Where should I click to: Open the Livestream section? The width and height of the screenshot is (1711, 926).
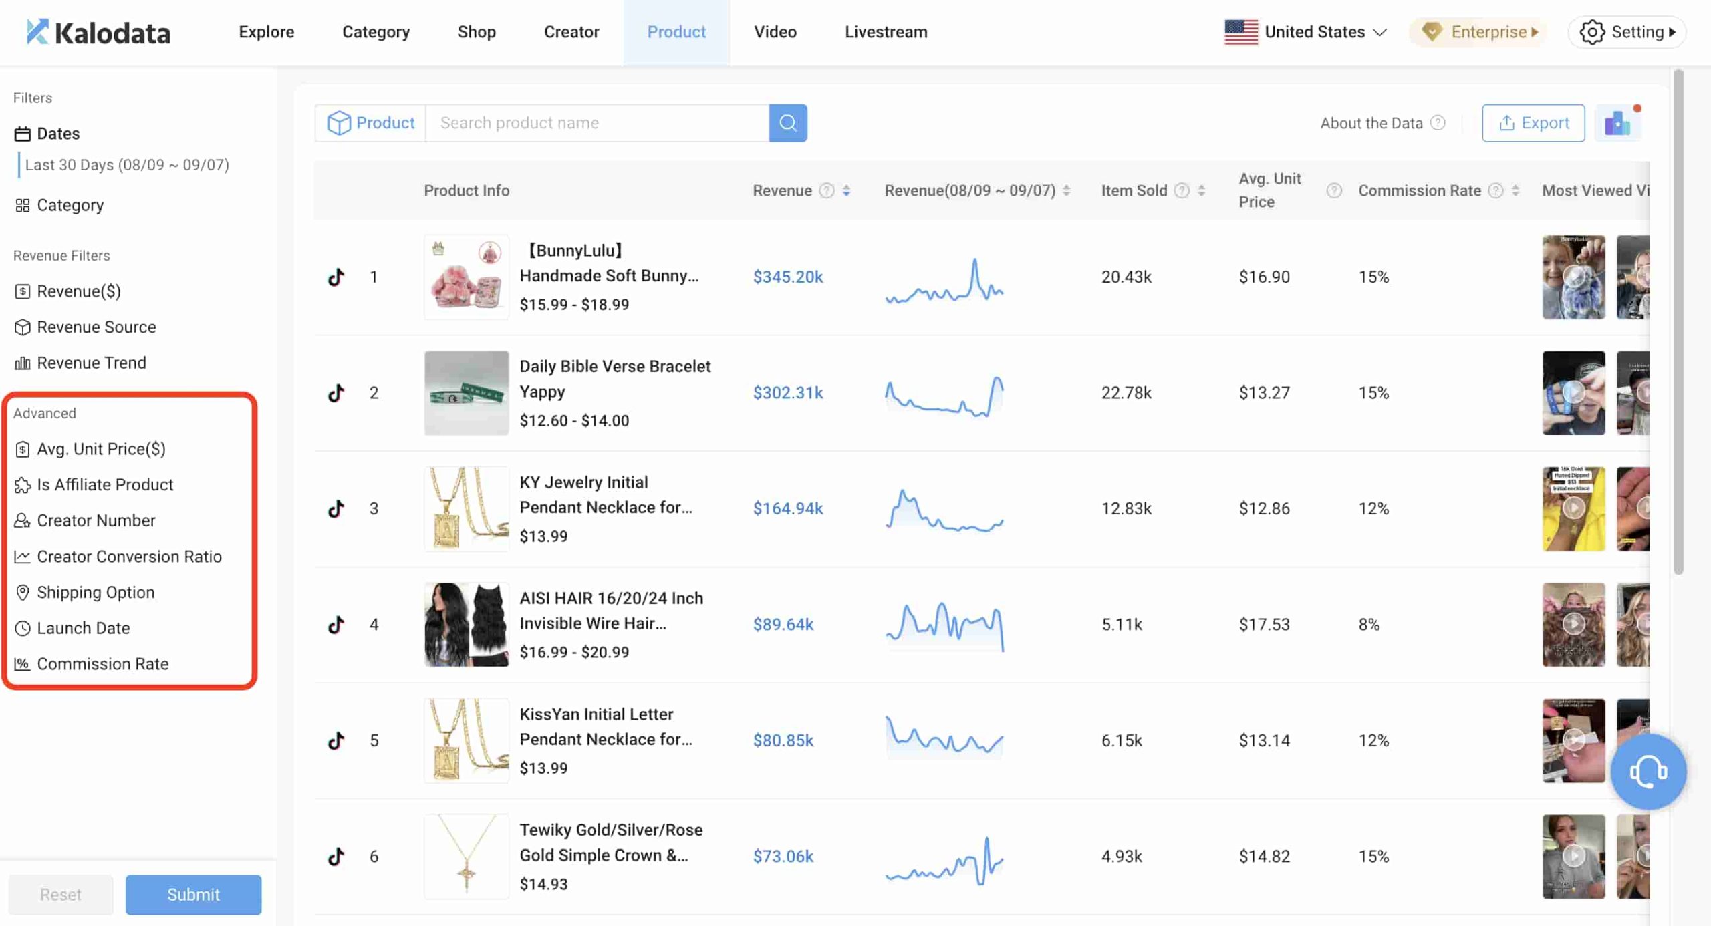(x=886, y=31)
